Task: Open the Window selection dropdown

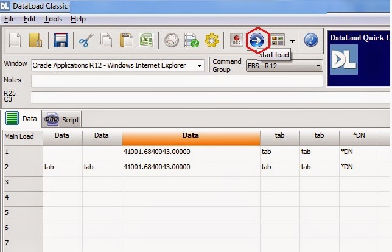Action: tap(199, 66)
